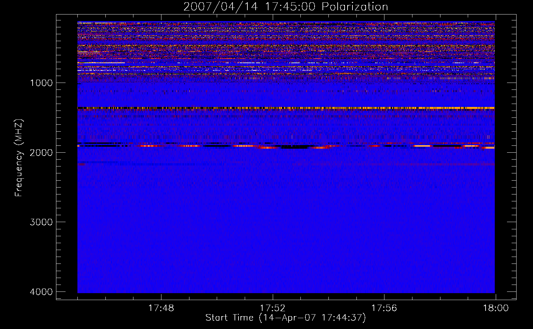Click the "Start Time (14-Apr-07 17:44:37)" label

coord(286,317)
